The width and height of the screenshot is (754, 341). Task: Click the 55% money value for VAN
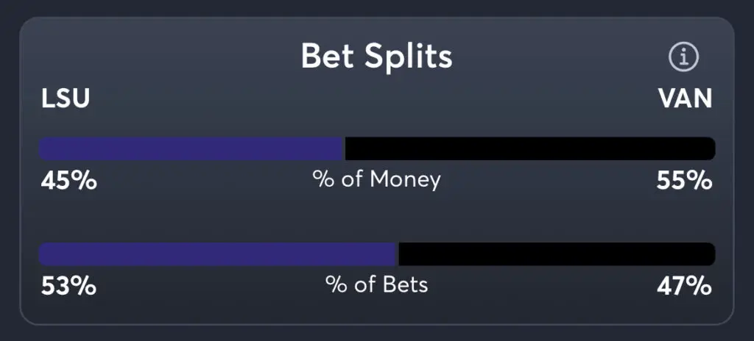[684, 180]
